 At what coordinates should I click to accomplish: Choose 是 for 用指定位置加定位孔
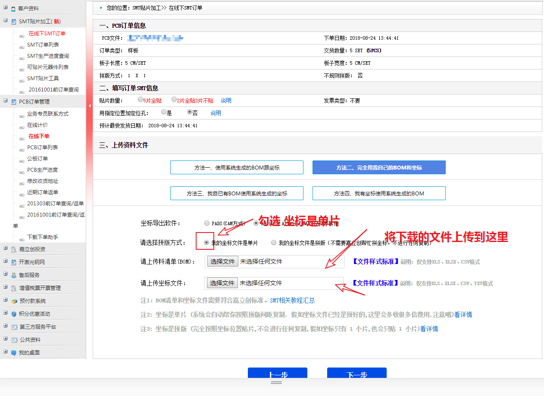coord(163,112)
